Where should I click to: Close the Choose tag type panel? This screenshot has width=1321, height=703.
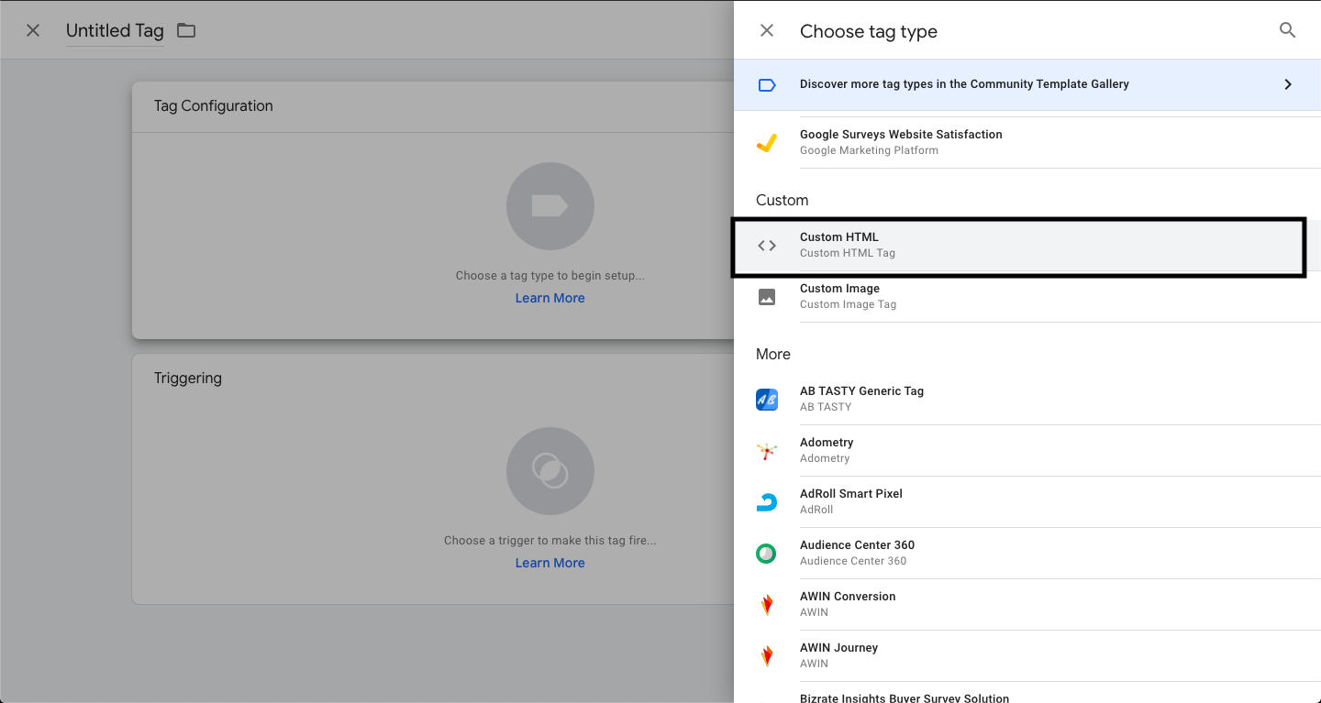point(767,30)
